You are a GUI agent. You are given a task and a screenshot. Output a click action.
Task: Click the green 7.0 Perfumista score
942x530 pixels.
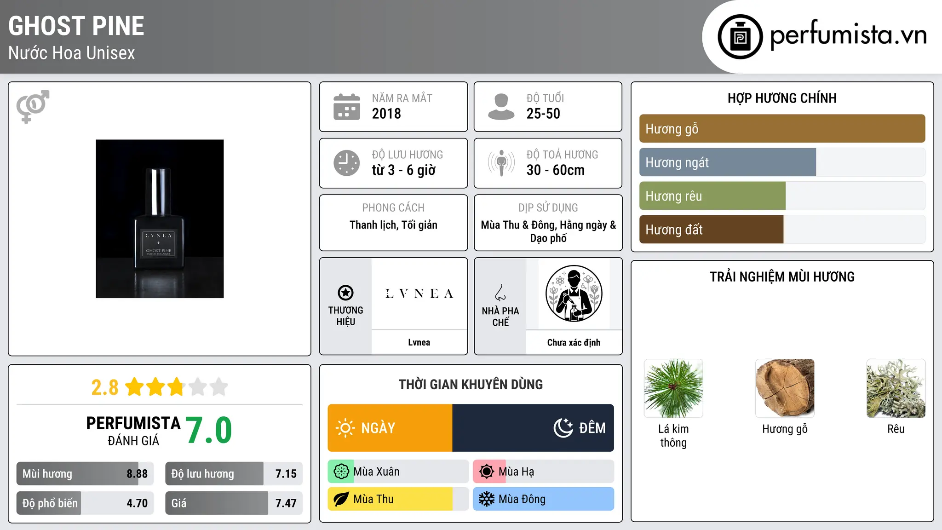point(209,430)
